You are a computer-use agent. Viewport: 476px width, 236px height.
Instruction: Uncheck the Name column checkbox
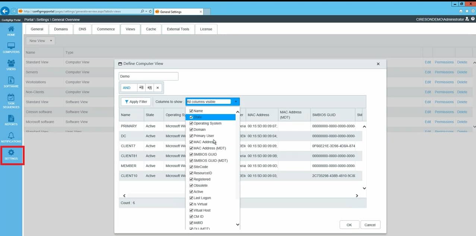[191, 111]
